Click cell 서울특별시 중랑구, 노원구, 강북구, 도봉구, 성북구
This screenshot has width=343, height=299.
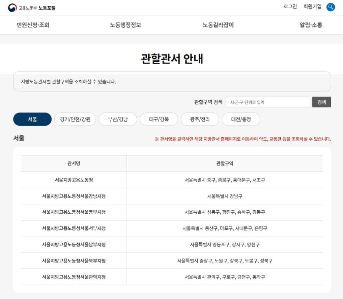pyautogui.click(x=225, y=261)
